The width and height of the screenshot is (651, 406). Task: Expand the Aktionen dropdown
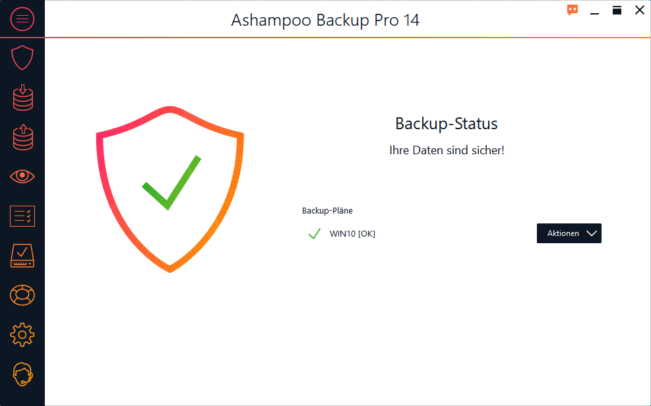tap(569, 233)
